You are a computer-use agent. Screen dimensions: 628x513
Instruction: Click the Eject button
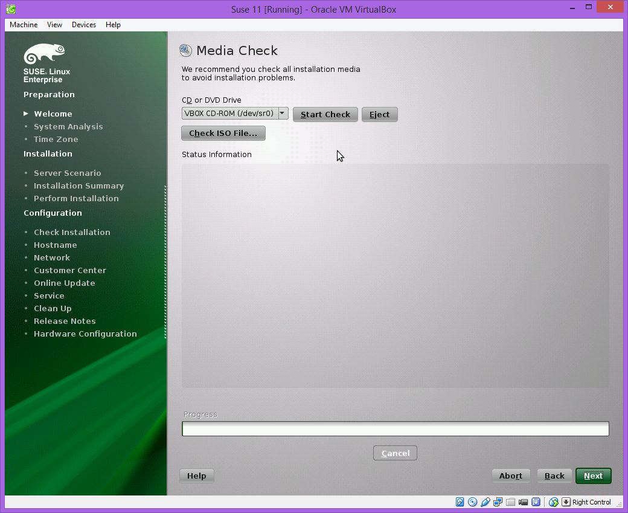(379, 115)
